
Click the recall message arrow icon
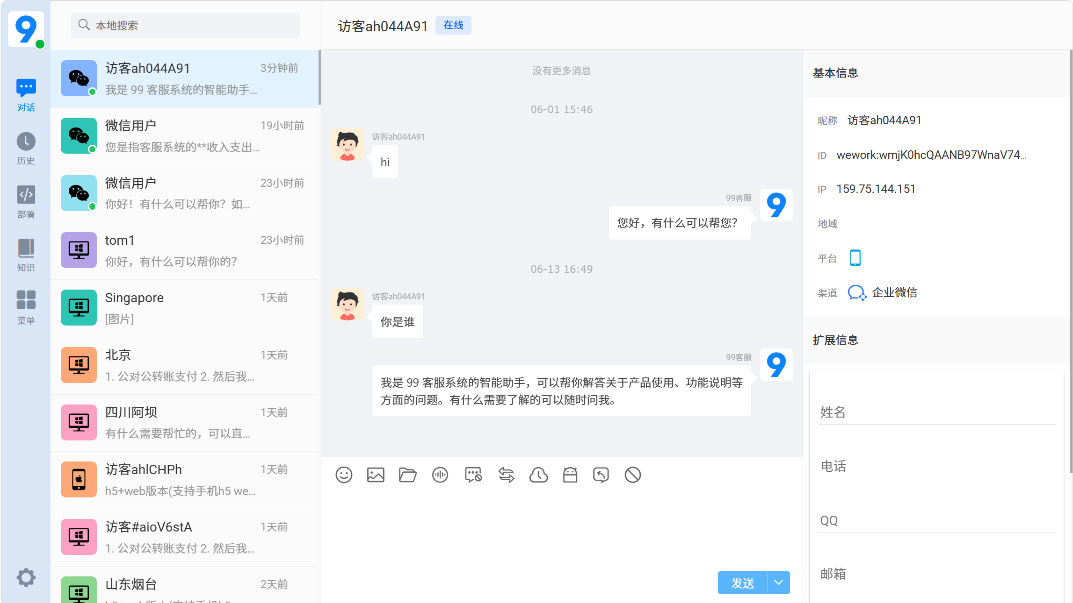coord(601,475)
